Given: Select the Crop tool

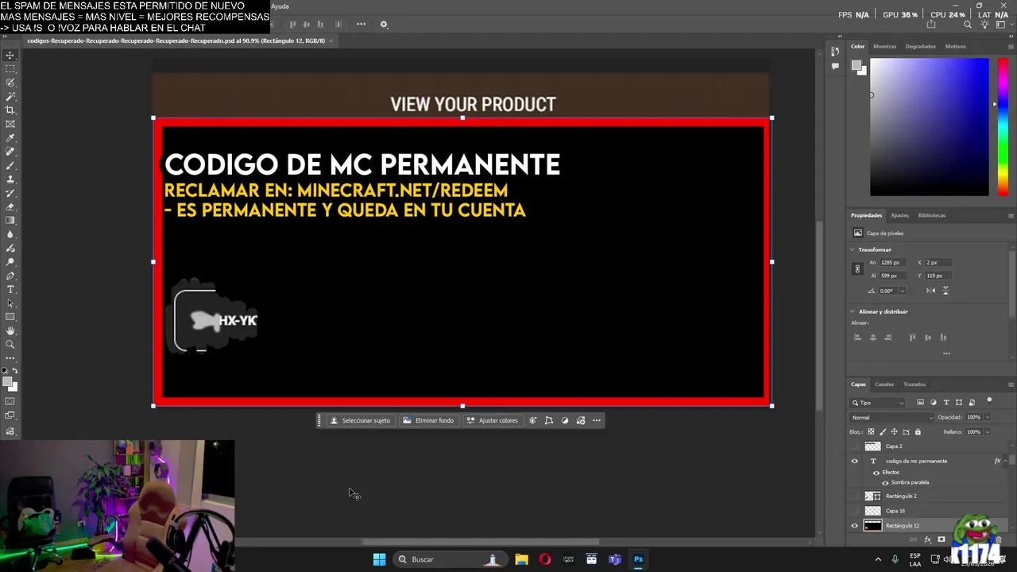Looking at the screenshot, I should click(x=10, y=110).
